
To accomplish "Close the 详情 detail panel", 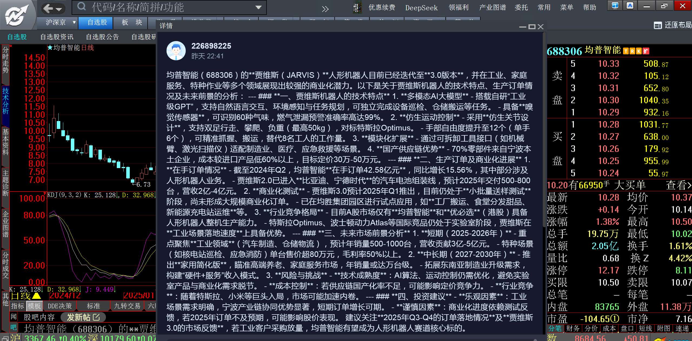I will [540, 27].
